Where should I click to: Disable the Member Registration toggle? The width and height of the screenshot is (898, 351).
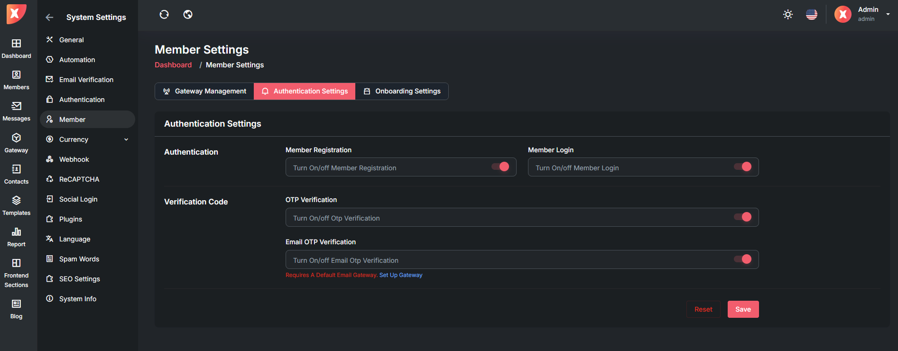[500, 166]
